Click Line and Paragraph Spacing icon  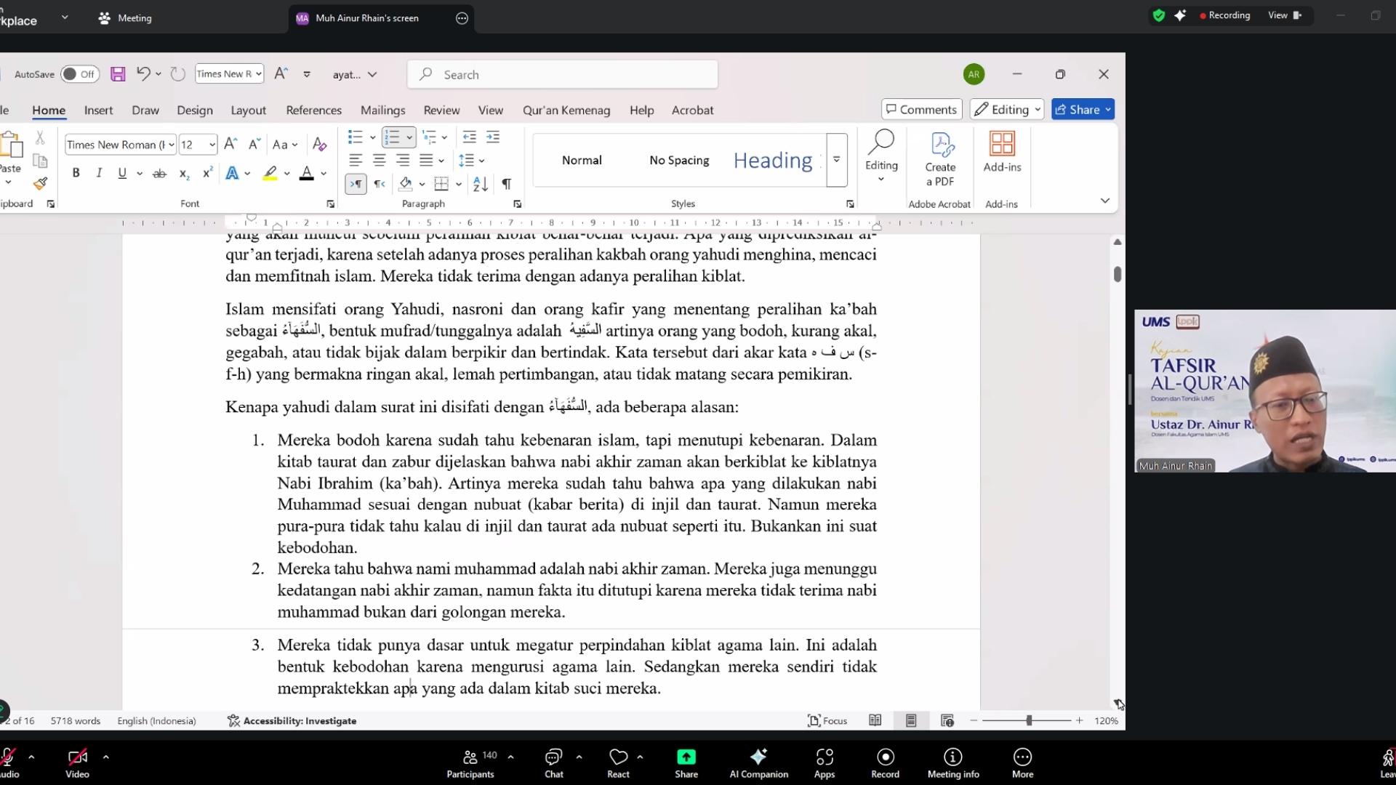coord(466,160)
